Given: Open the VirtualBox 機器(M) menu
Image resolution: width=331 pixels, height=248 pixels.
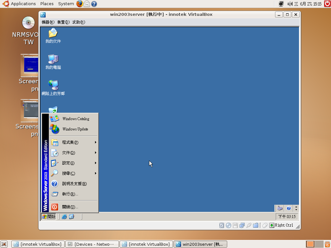Looking at the screenshot, I should coord(48,22).
